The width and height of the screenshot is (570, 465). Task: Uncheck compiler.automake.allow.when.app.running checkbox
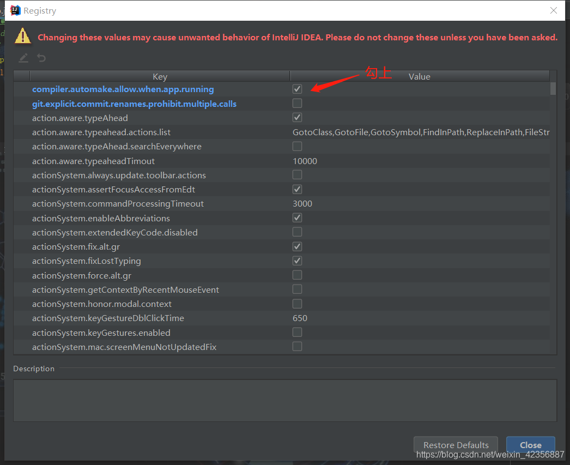point(297,89)
